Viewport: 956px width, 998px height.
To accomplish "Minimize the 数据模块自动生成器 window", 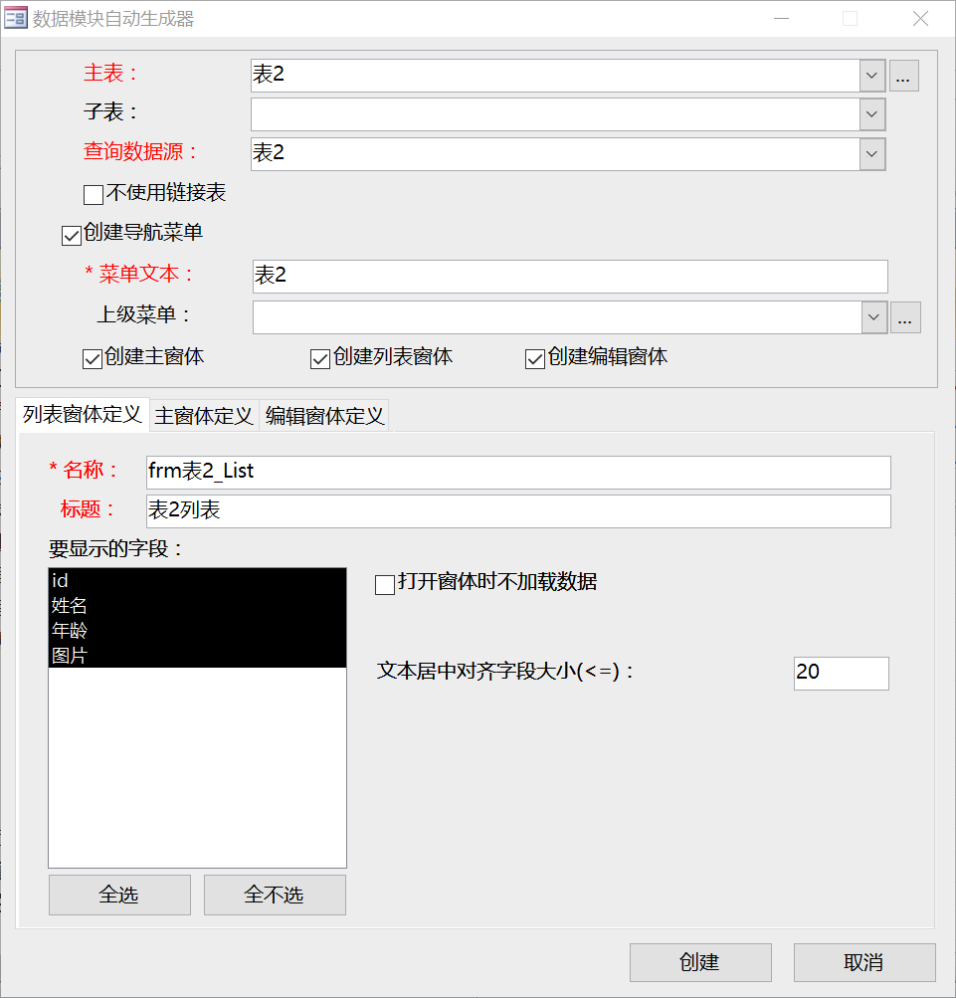I will coord(782,19).
